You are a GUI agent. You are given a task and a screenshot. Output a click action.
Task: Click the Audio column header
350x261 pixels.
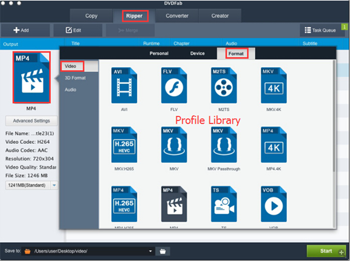click(x=232, y=43)
